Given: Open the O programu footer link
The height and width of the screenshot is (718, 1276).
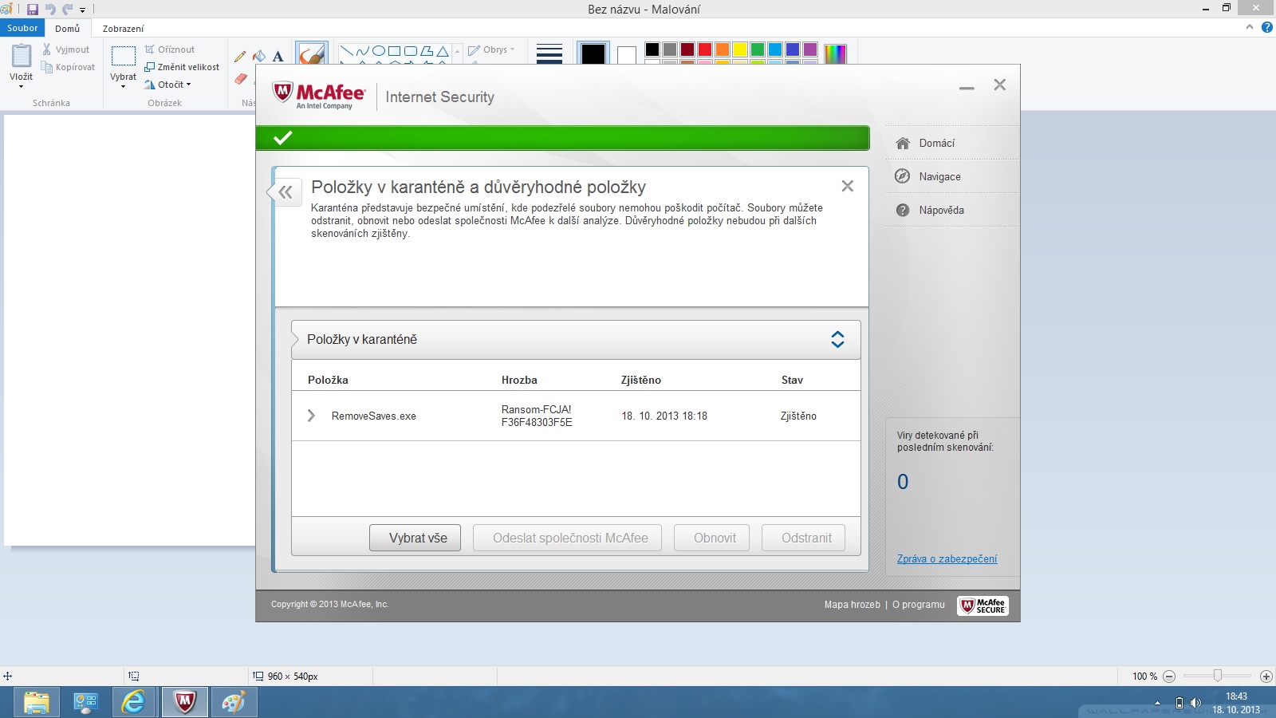Looking at the screenshot, I should [x=919, y=605].
